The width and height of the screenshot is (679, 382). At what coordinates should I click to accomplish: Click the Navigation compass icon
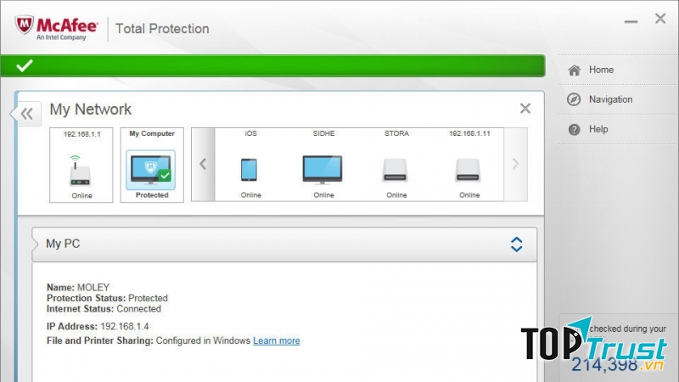click(574, 99)
